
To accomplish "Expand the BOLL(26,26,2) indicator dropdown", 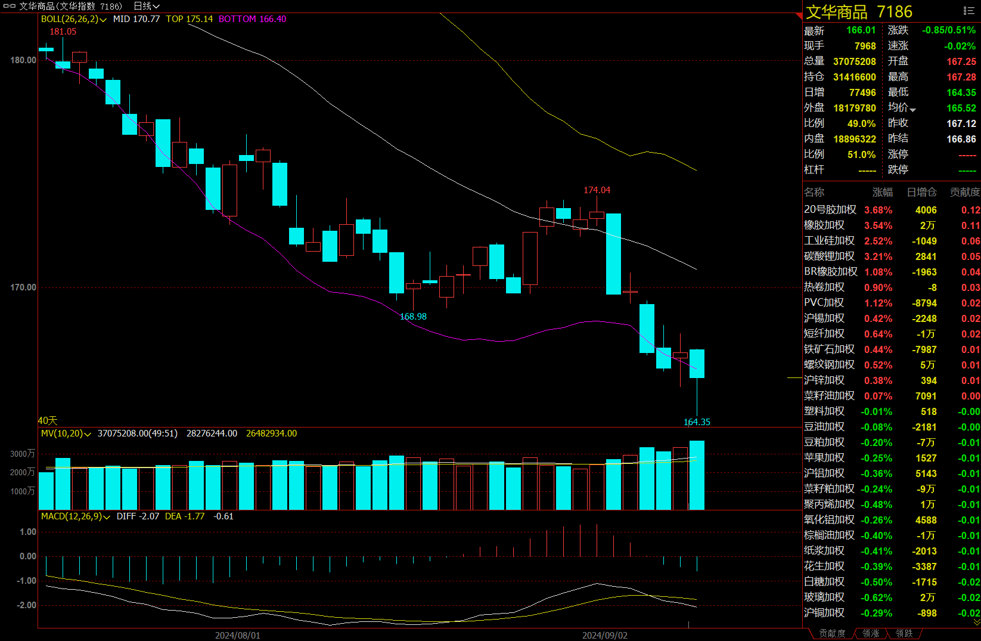I will click(x=103, y=20).
